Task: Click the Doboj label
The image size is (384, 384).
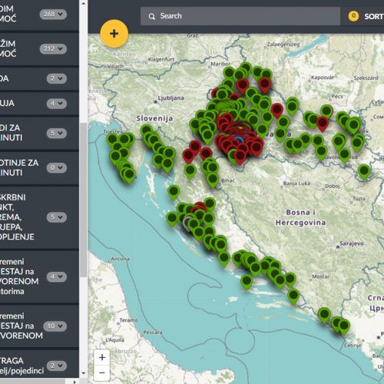Action: (333, 186)
